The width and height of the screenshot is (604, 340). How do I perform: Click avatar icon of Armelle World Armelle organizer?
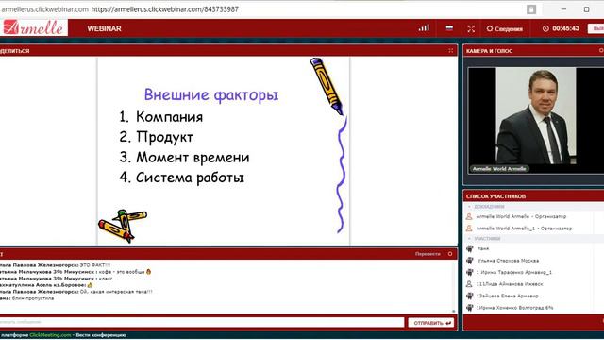[x=469, y=216]
